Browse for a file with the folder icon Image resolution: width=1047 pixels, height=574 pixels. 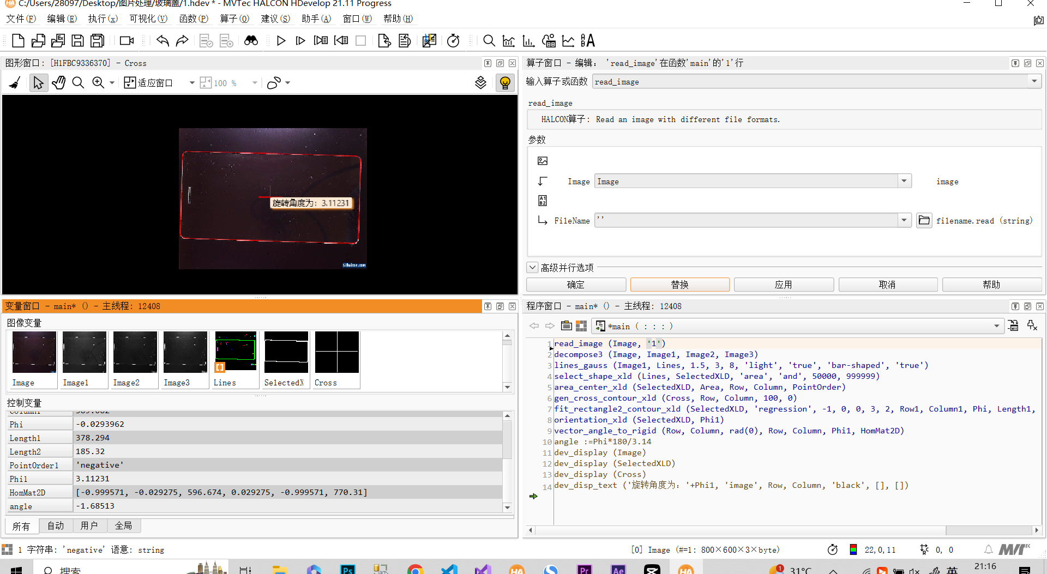coord(924,220)
